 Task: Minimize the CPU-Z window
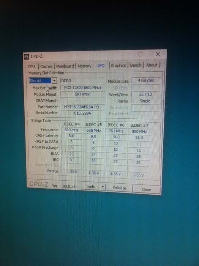(123, 55)
